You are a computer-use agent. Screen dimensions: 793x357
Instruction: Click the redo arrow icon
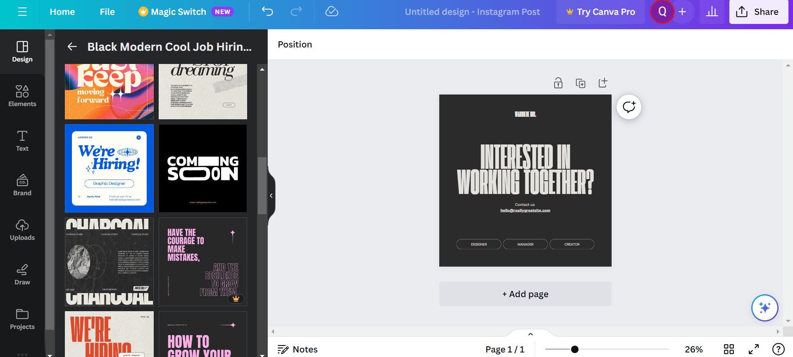tap(296, 12)
